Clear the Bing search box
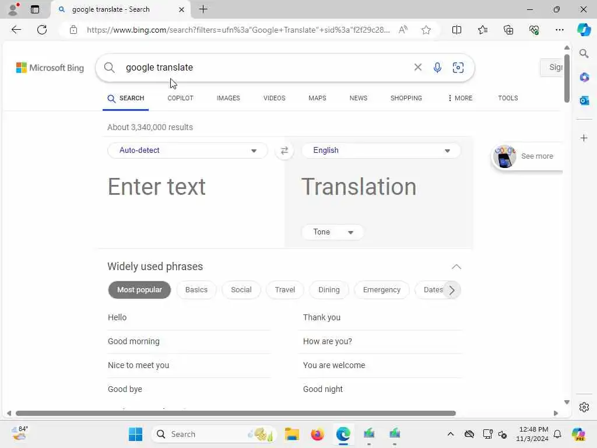The height and width of the screenshot is (448, 597). 417,68
